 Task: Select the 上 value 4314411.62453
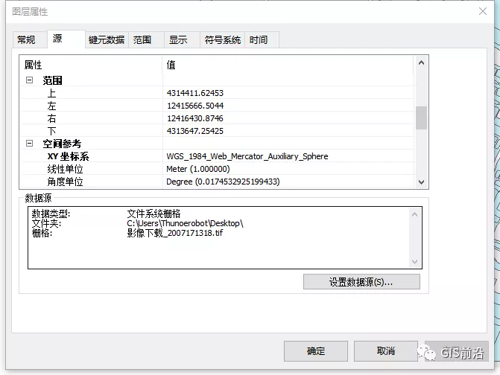coord(194,93)
